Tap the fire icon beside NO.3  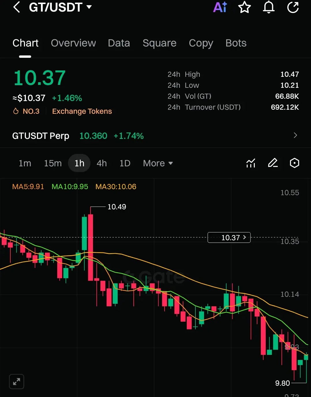click(16, 111)
